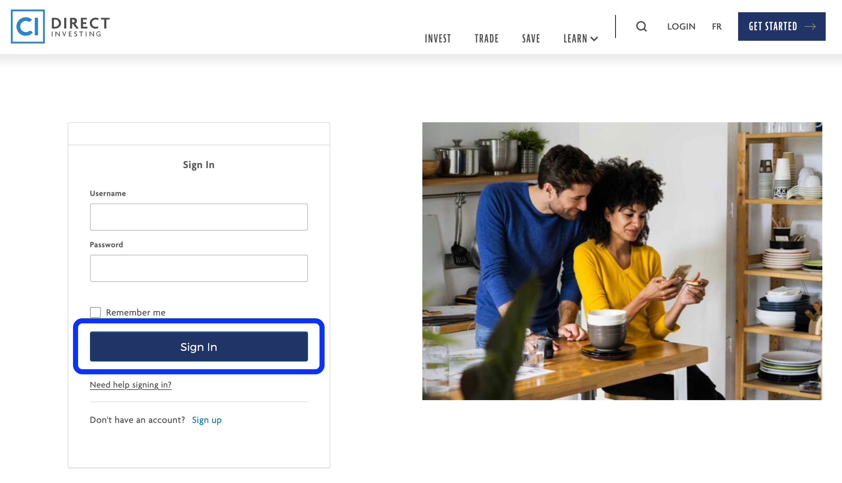
Task: Click the LOGIN text link icon
Action: (681, 26)
